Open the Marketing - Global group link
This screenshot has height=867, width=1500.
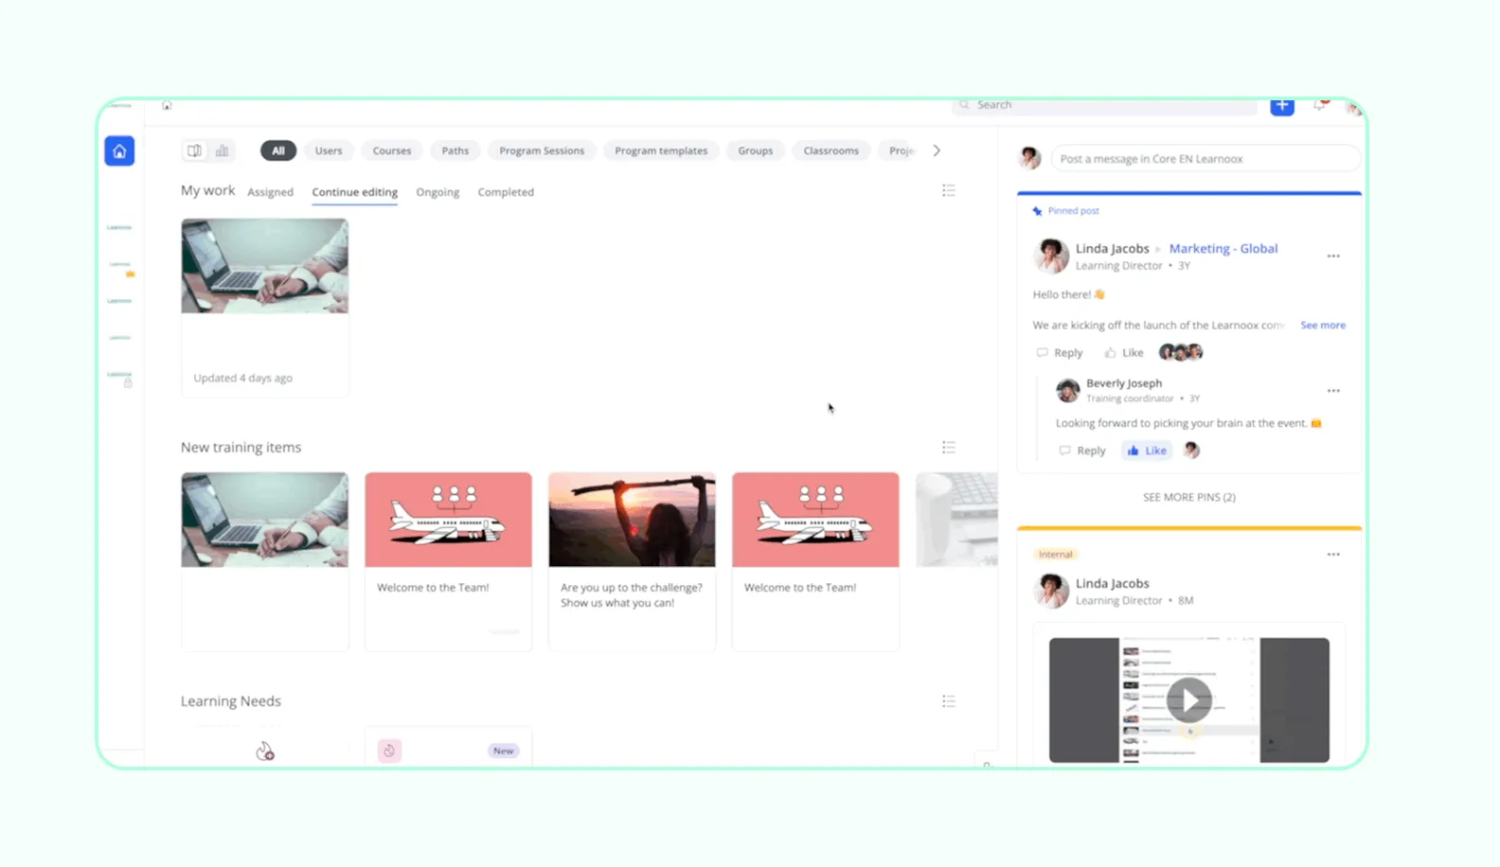[1223, 249]
